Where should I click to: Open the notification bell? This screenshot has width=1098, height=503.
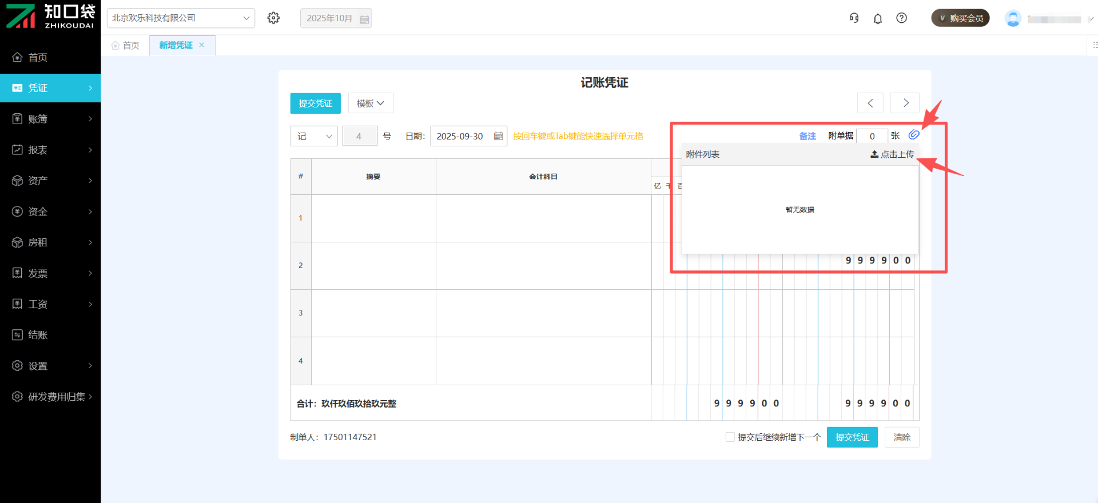click(878, 19)
